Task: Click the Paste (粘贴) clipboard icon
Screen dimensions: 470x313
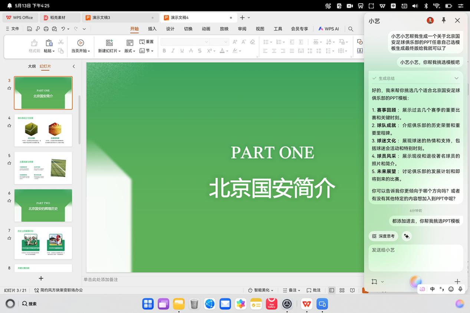Action: click(49, 43)
